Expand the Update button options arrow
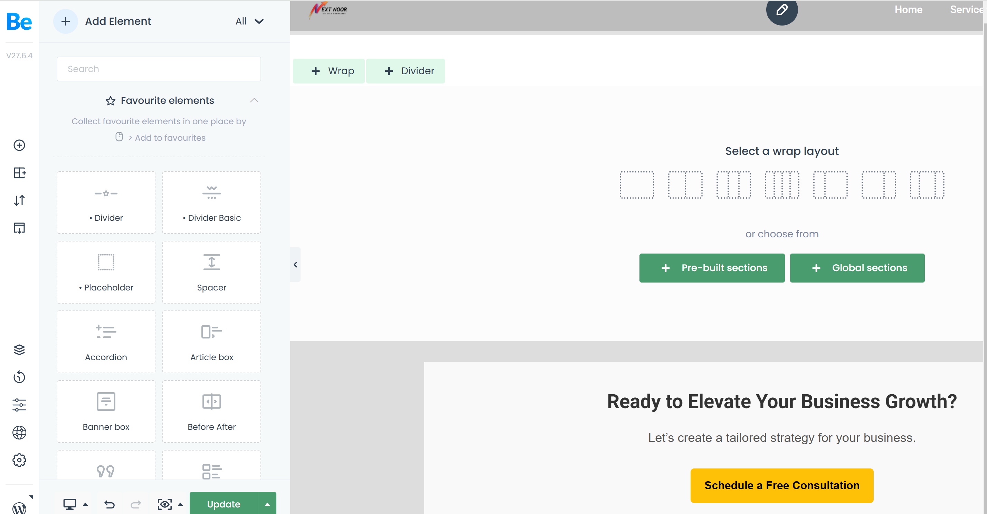987x514 pixels. coord(267,504)
